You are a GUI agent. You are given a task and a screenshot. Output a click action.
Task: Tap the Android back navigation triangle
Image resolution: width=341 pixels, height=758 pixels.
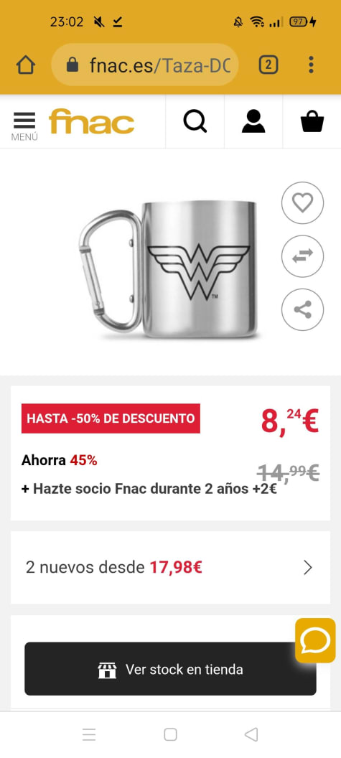251,735
